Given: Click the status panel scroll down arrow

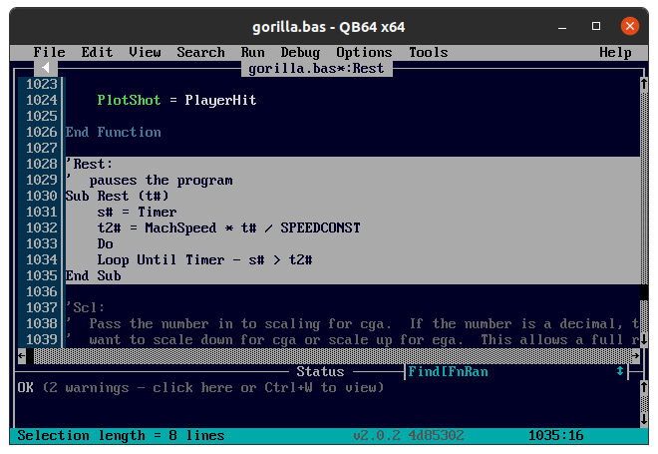Looking at the screenshot, I should tap(644, 419).
